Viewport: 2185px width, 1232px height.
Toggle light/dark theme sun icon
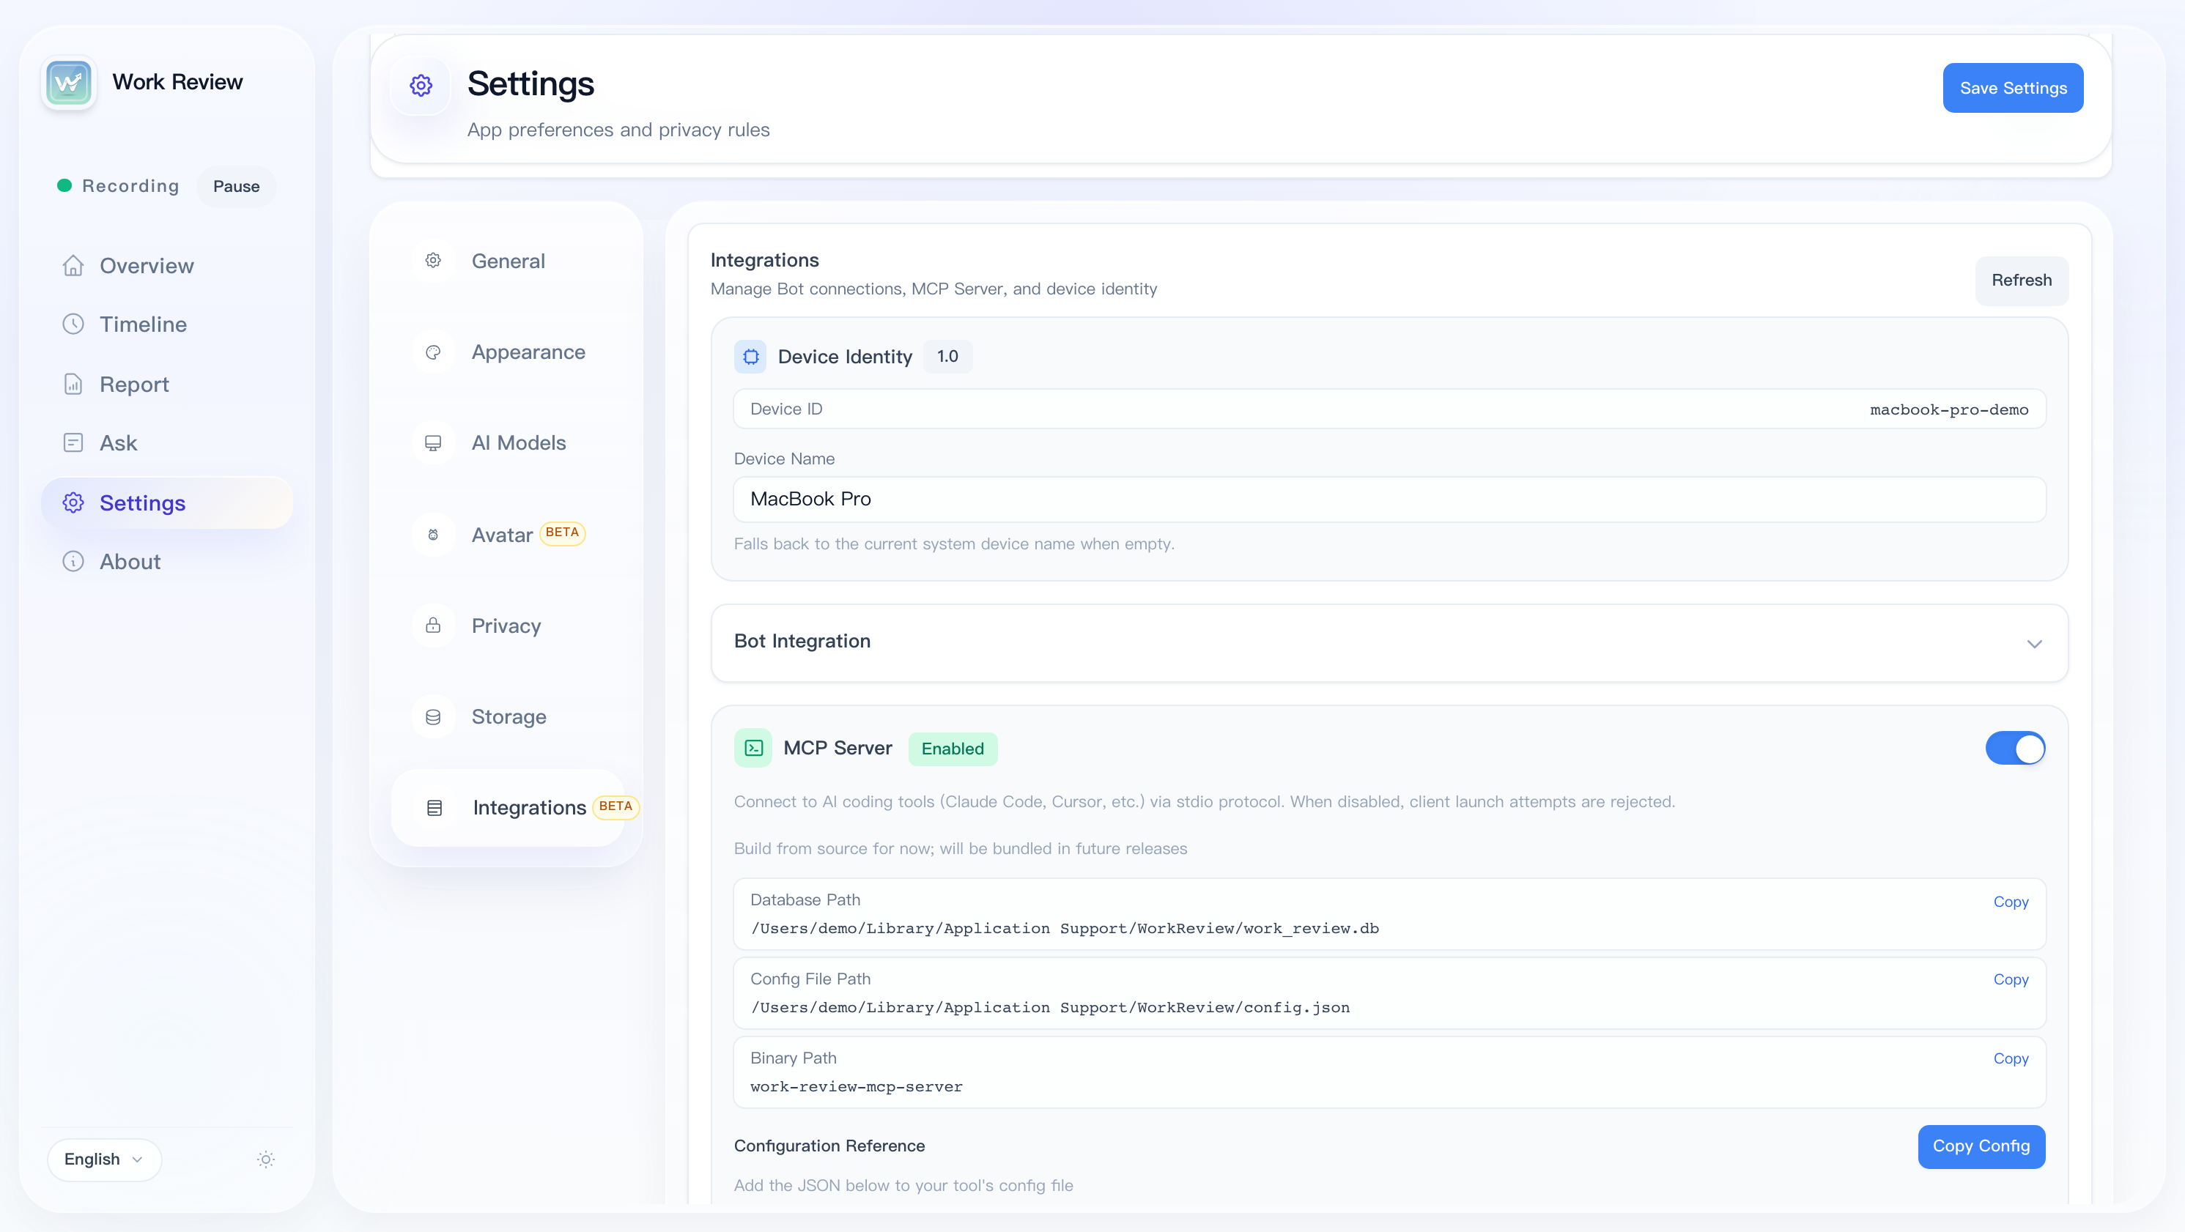tap(266, 1159)
